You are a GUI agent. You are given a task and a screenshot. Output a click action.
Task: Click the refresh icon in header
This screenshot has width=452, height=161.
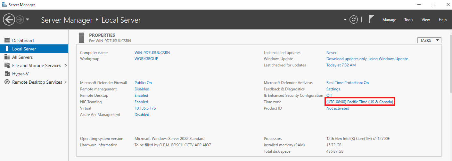354,19
